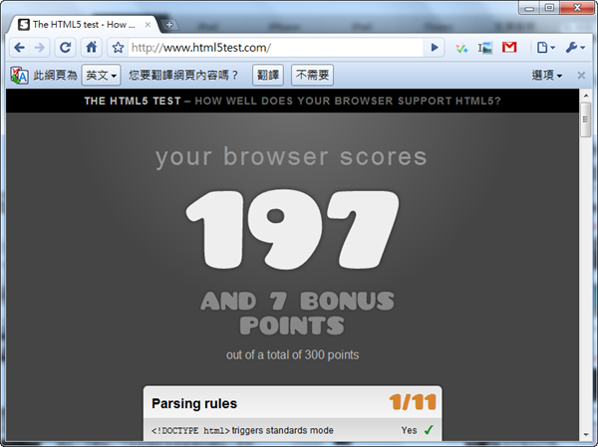The width and height of the screenshot is (598, 447).
Task: Click the 不需要 decline button
Action: pyautogui.click(x=312, y=75)
